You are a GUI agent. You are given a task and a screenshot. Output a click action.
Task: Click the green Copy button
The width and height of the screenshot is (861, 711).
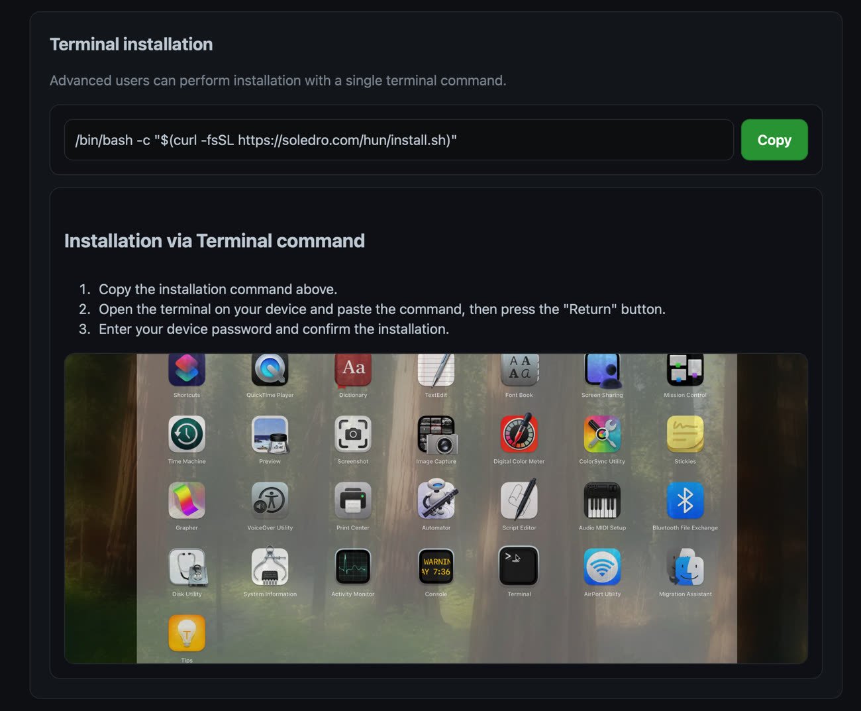click(774, 140)
